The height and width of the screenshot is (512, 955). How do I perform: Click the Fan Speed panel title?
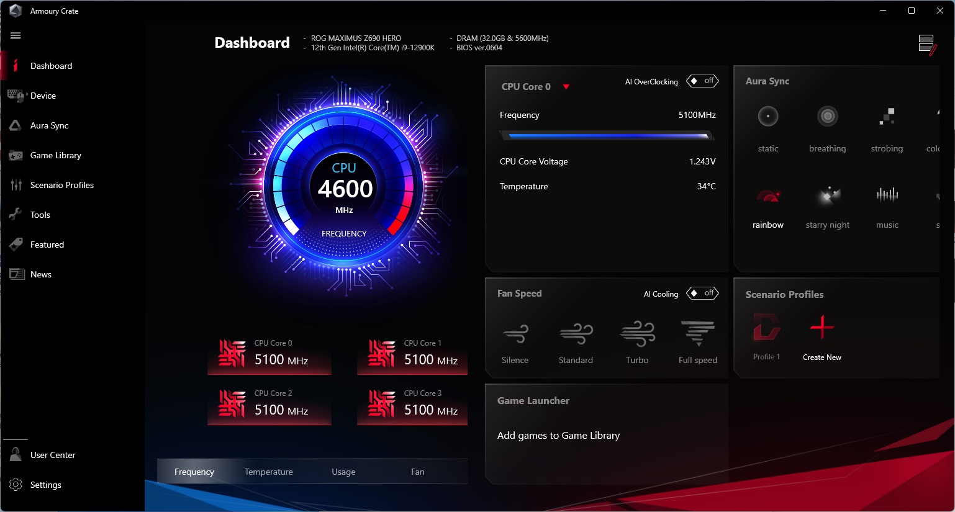(520, 293)
